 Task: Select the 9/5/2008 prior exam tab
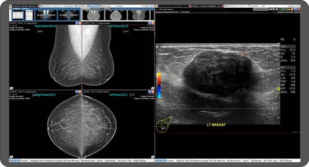pos(107,8)
